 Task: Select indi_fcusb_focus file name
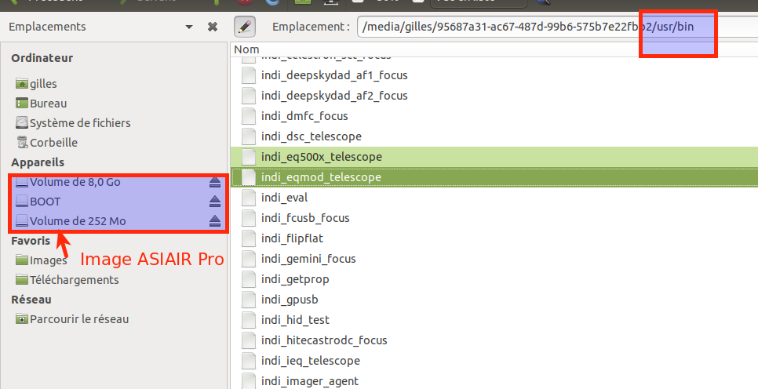click(305, 218)
